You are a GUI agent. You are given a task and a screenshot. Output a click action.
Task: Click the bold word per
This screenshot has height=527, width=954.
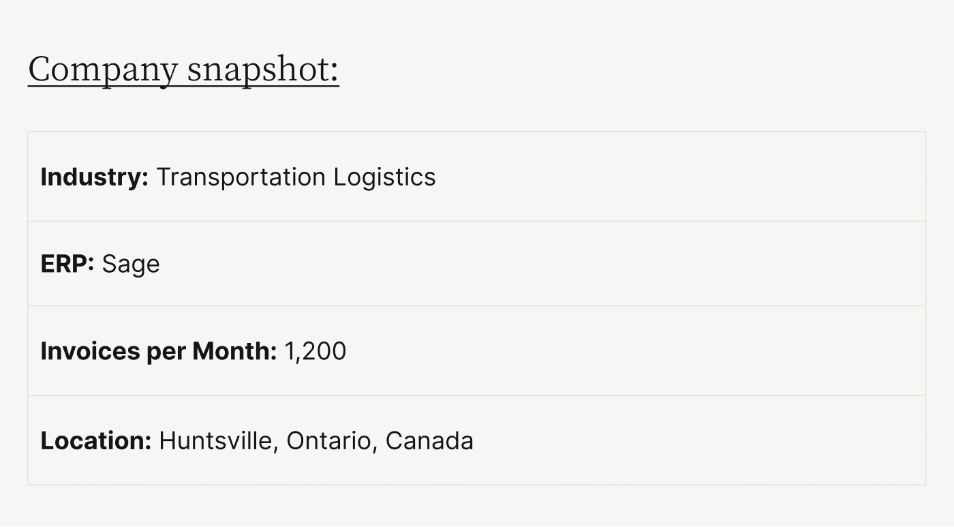click(x=166, y=352)
